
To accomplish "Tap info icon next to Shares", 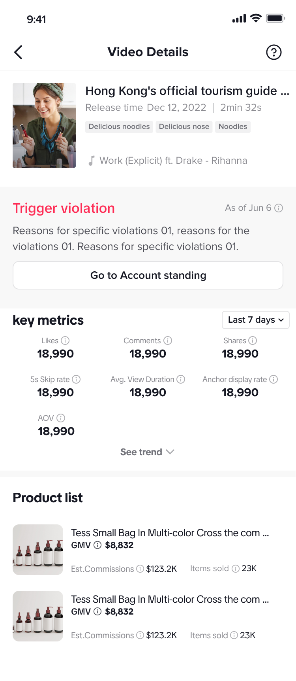I will point(253,340).
